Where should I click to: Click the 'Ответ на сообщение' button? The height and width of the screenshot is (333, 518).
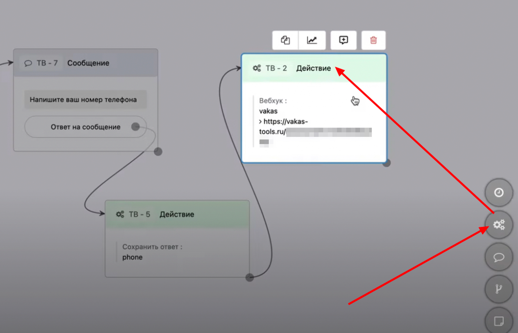coord(85,127)
